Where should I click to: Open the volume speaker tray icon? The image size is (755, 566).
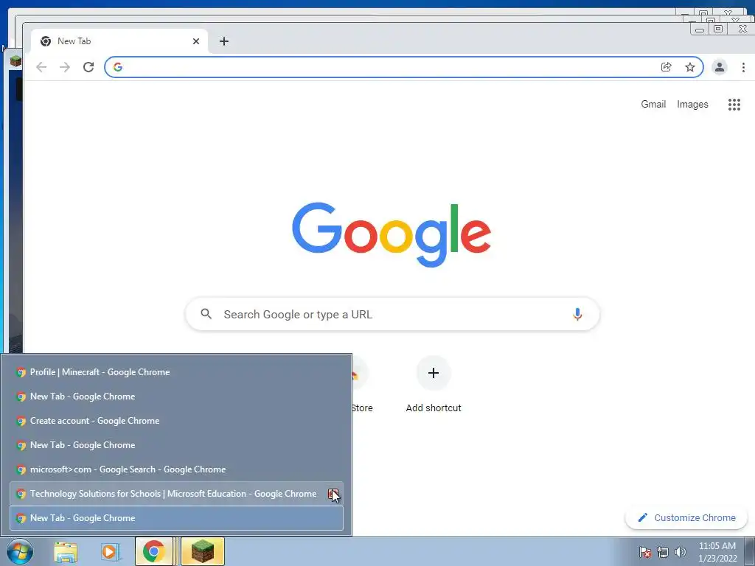pos(681,552)
